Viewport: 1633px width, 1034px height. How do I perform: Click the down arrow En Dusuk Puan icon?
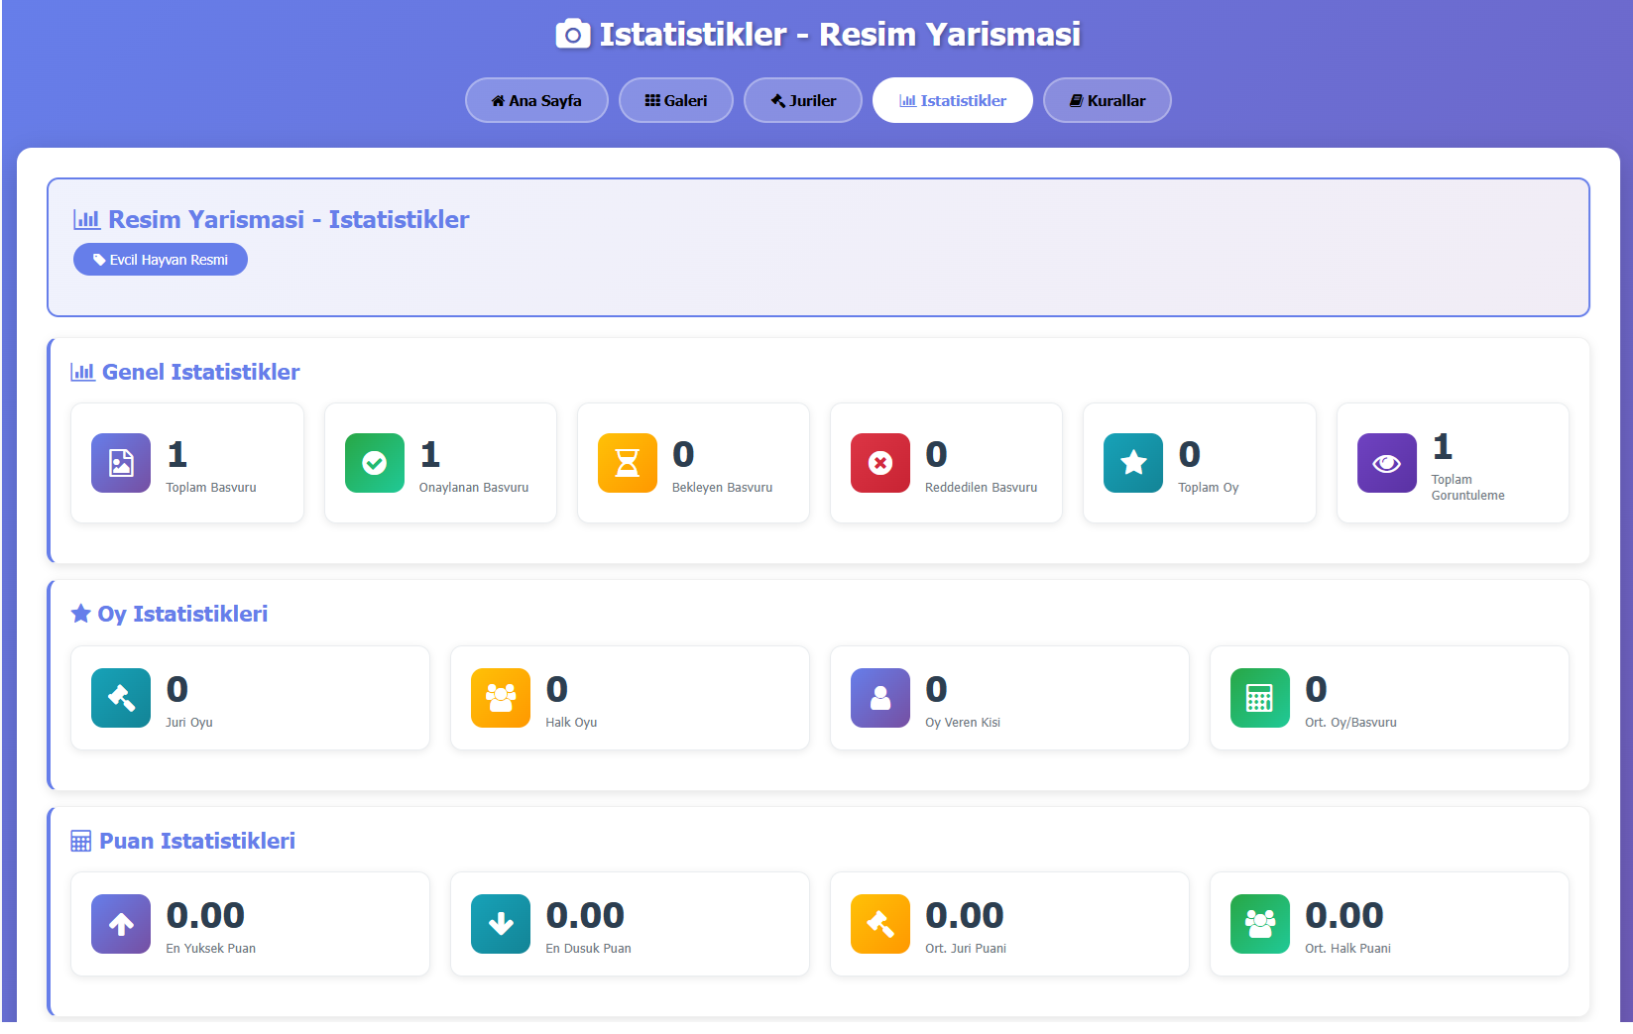(x=501, y=924)
